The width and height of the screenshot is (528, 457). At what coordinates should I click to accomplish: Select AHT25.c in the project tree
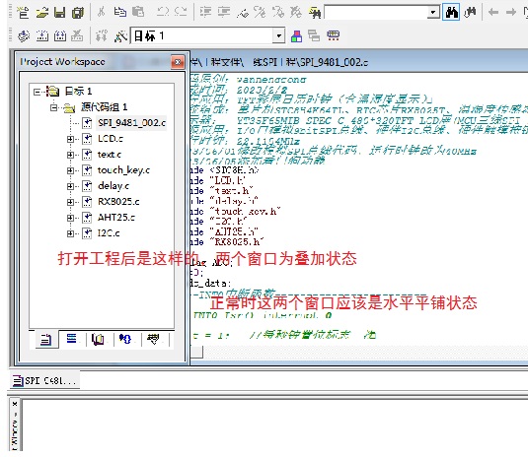(x=116, y=217)
